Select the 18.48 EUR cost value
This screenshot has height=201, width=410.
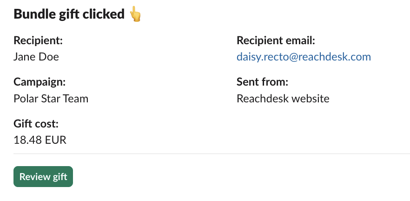pyautogui.click(x=40, y=140)
